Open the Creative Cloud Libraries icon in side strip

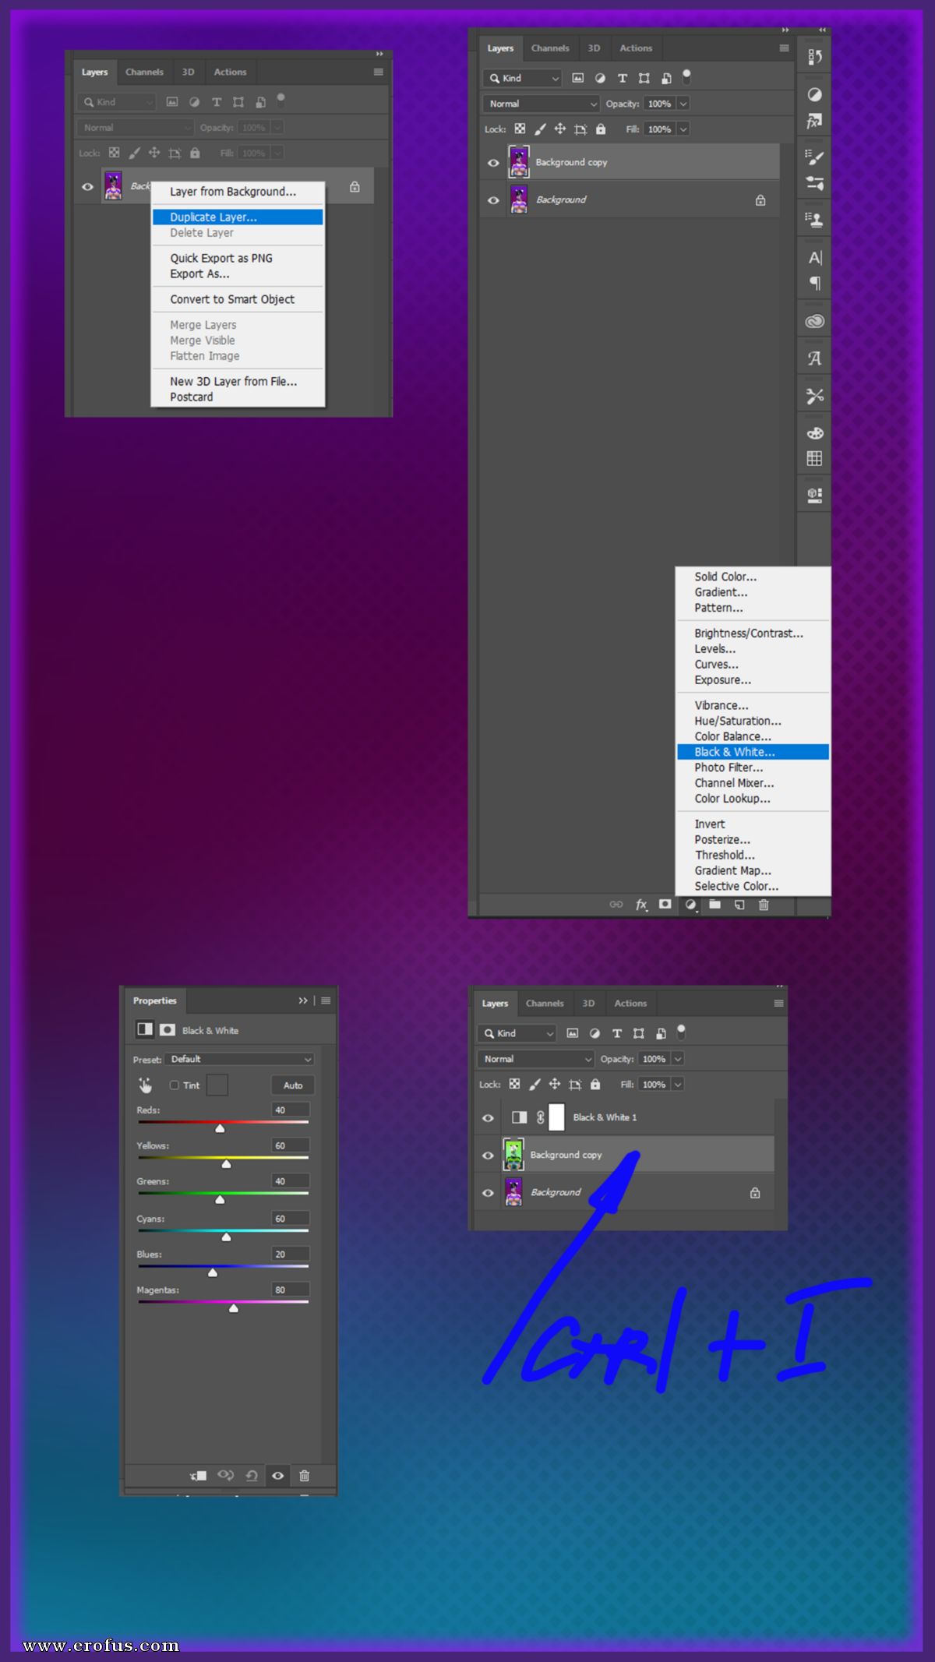814,321
